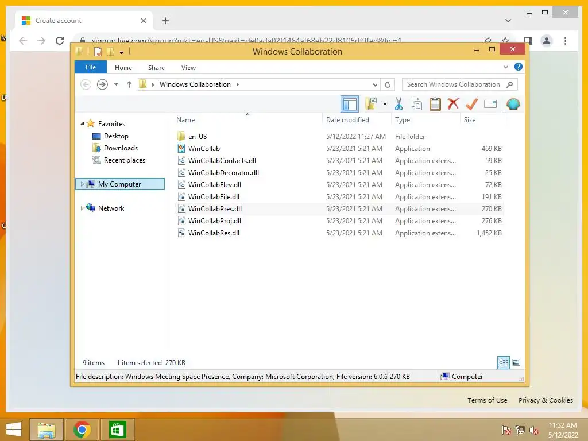Collapse the Favorites tree node
The width and height of the screenshot is (588, 441).
[x=82, y=123]
